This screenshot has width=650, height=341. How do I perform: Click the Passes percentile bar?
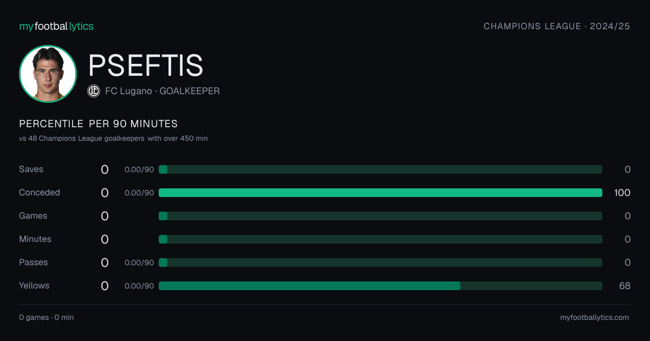click(x=380, y=263)
